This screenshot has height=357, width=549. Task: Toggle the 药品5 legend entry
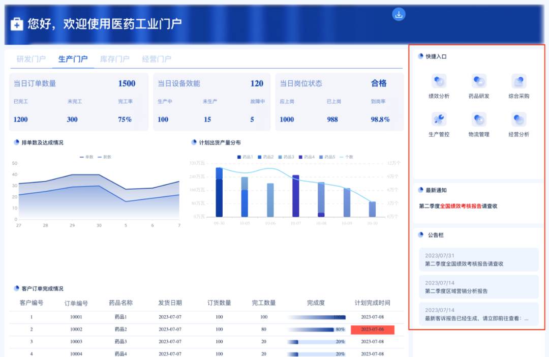click(327, 157)
